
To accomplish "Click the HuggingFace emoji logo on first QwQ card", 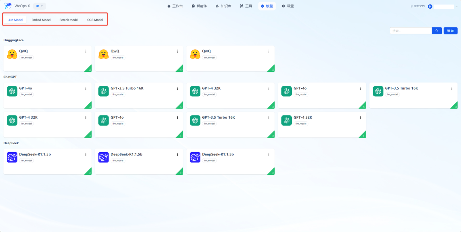I will (12, 54).
